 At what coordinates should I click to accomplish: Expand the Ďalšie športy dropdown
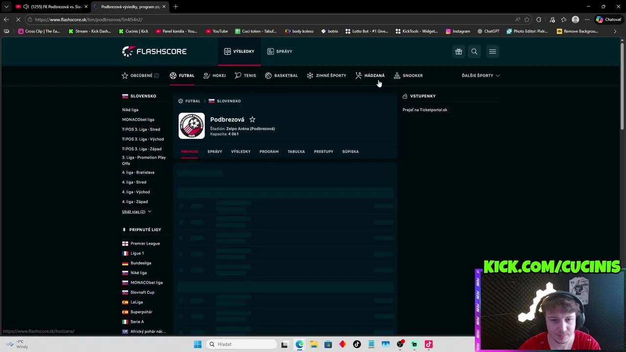481,75
